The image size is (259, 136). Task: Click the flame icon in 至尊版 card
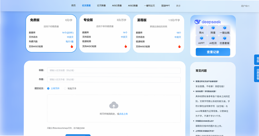coord(179,46)
